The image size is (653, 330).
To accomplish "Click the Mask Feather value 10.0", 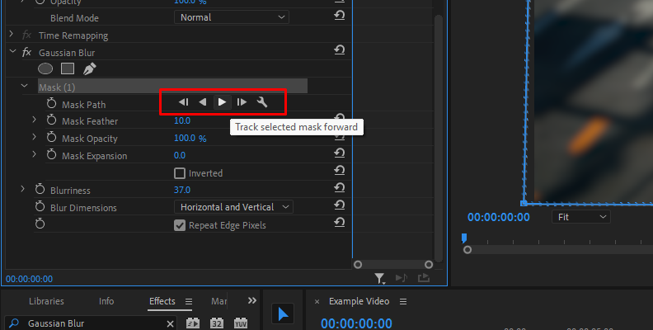I will (x=182, y=120).
